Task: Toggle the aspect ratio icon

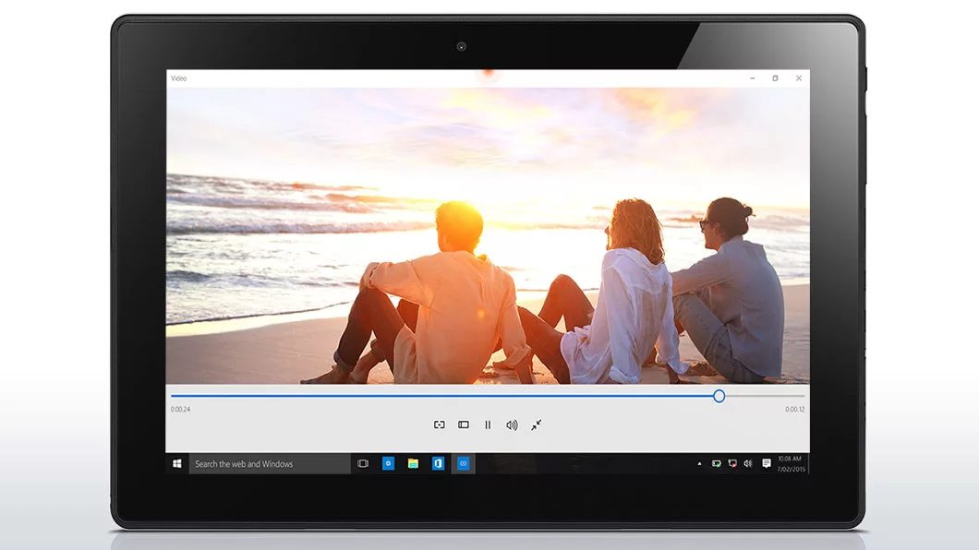Action: (464, 424)
